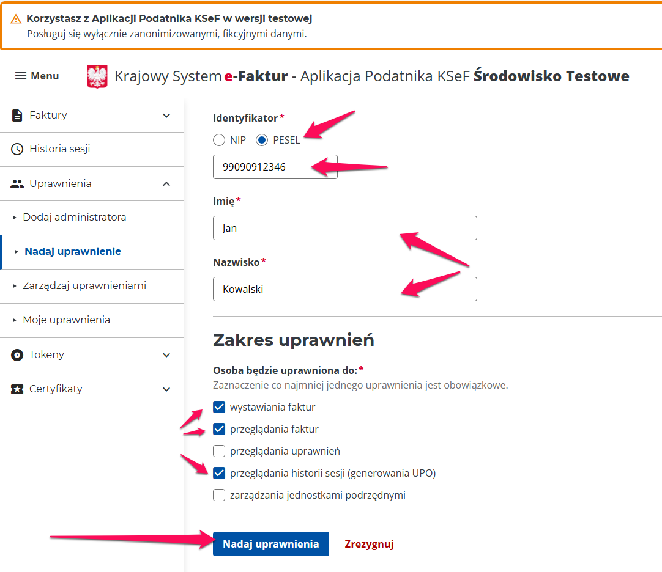Open Zarządzaj uprawnieniami menu item
The height and width of the screenshot is (572, 662).
pyautogui.click(x=84, y=285)
